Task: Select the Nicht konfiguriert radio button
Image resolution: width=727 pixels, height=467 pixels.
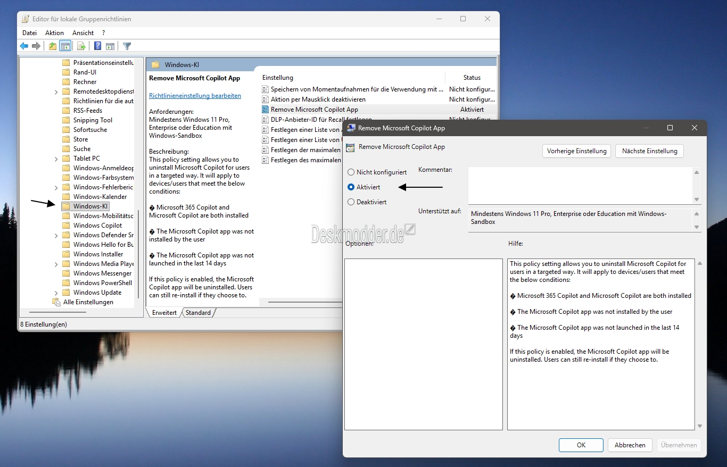Action: point(351,172)
